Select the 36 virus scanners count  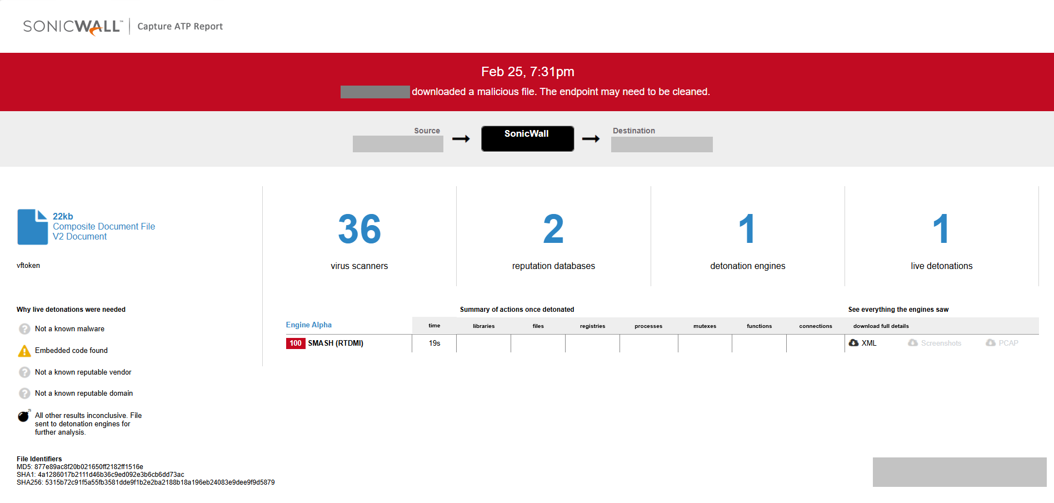359,229
